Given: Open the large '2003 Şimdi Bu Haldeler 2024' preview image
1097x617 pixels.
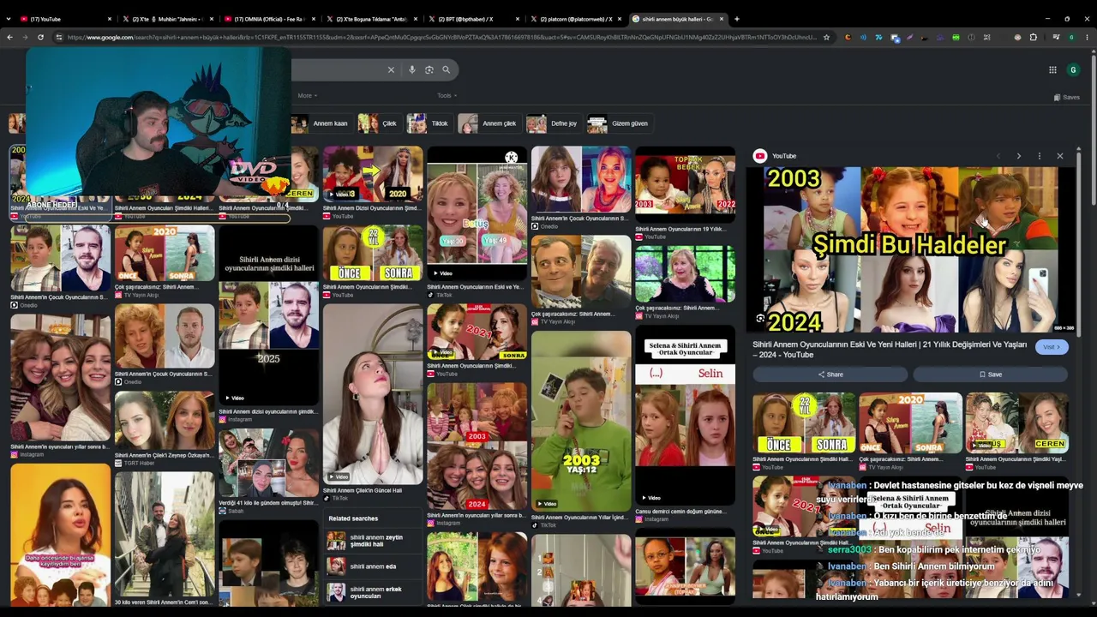Looking at the screenshot, I should point(911,249).
